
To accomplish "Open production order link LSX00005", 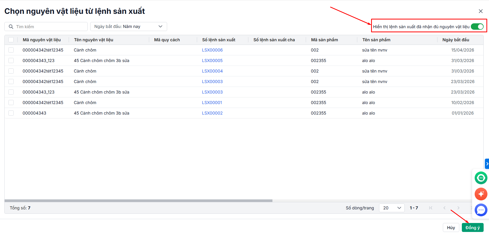I will [212, 60].
